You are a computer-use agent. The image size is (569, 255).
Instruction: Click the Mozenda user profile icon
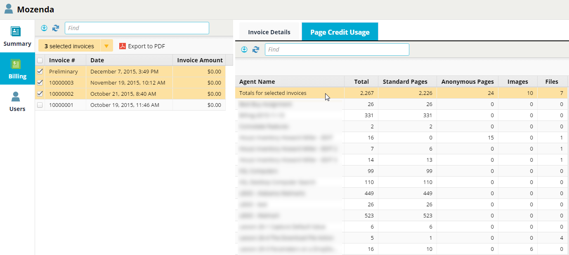[x=9, y=9]
